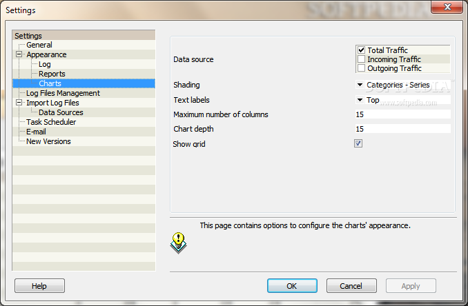Image resolution: width=468 pixels, height=306 pixels.
Task: Close the Settings dialog window
Action: [447, 7]
